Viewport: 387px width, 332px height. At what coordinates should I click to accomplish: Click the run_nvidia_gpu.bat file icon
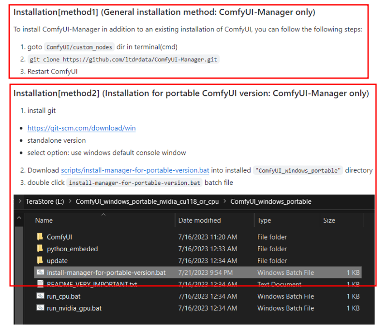[40, 308]
